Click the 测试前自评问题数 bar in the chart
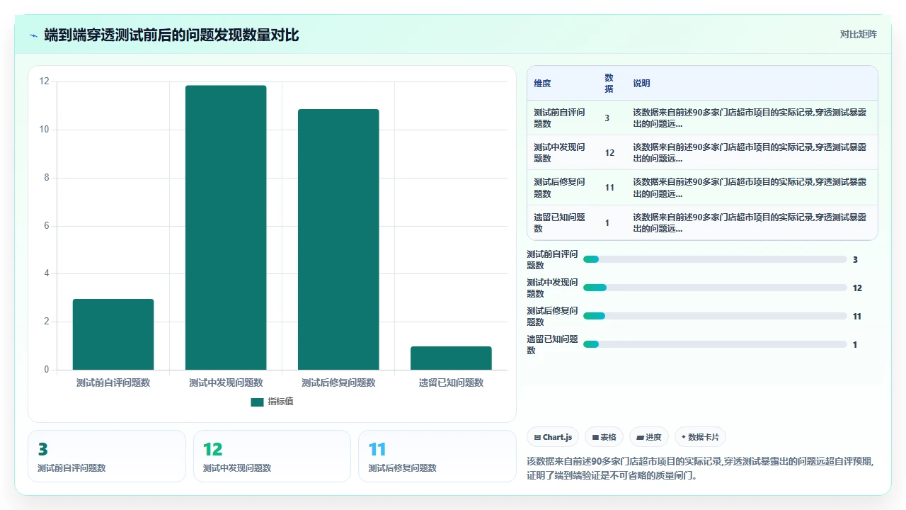This screenshot has width=906, height=510. [113, 334]
